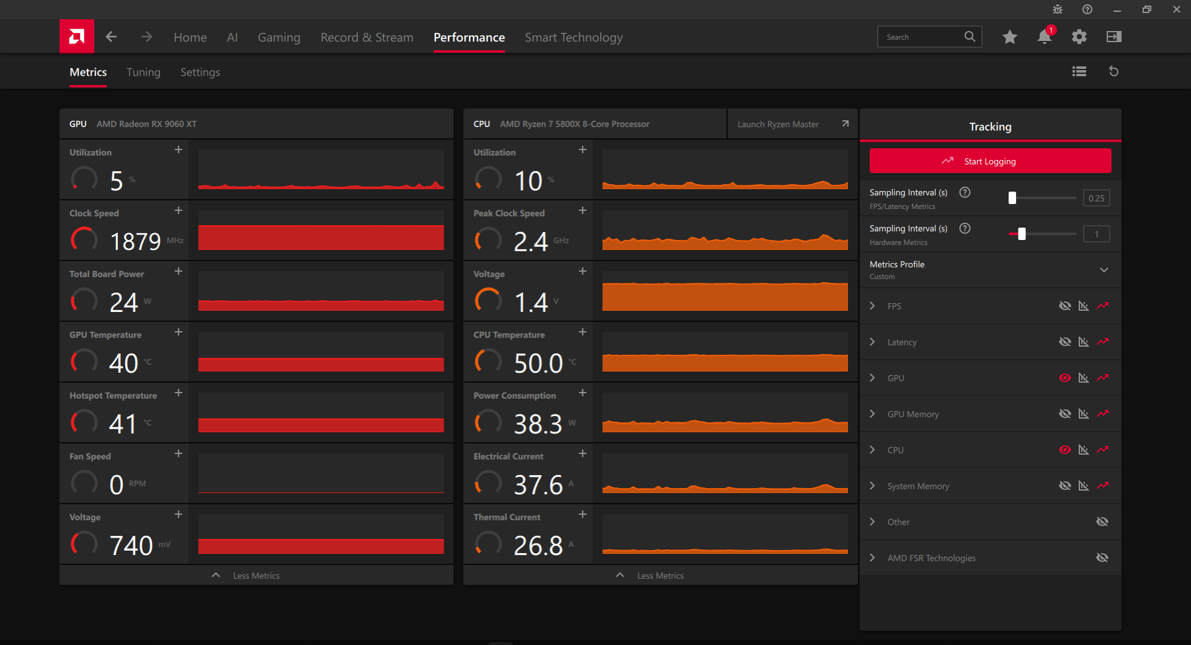
Task: Add GPU Clock Speed plus icon
Action: point(179,211)
